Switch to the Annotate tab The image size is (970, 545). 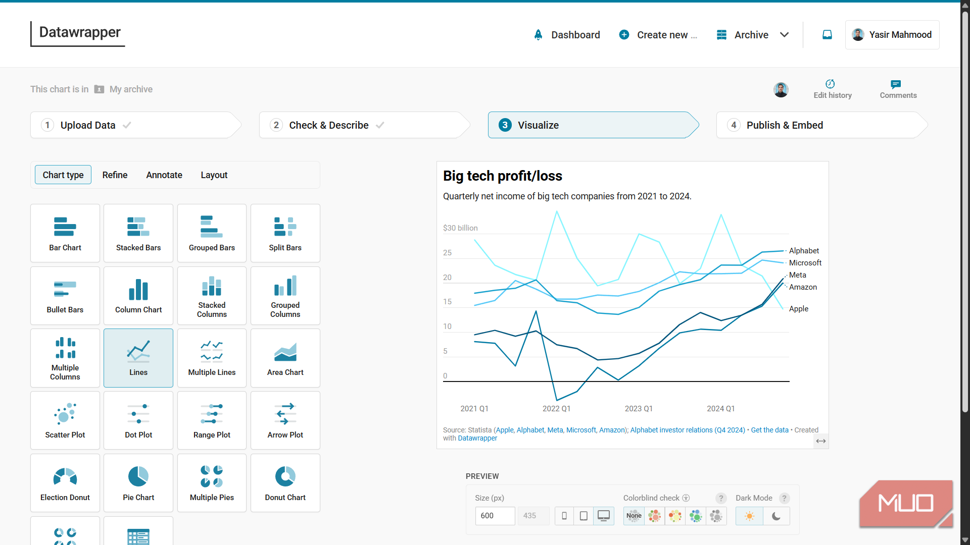coord(164,175)
